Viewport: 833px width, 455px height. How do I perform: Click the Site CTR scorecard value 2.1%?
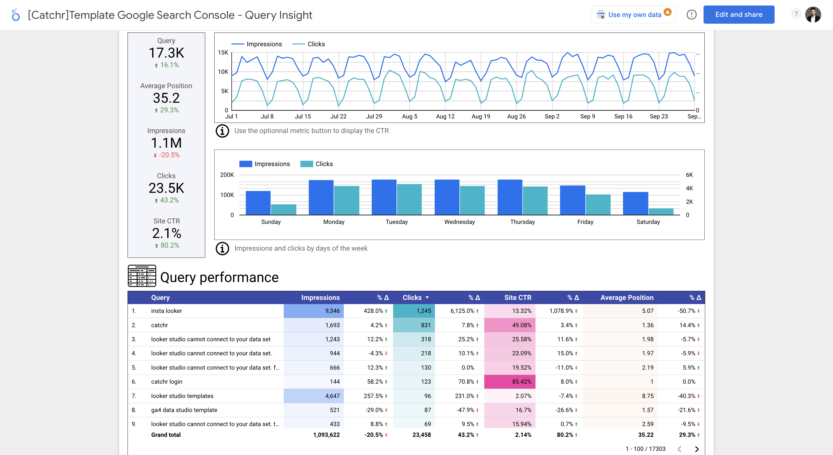click(x=167, y=233)
